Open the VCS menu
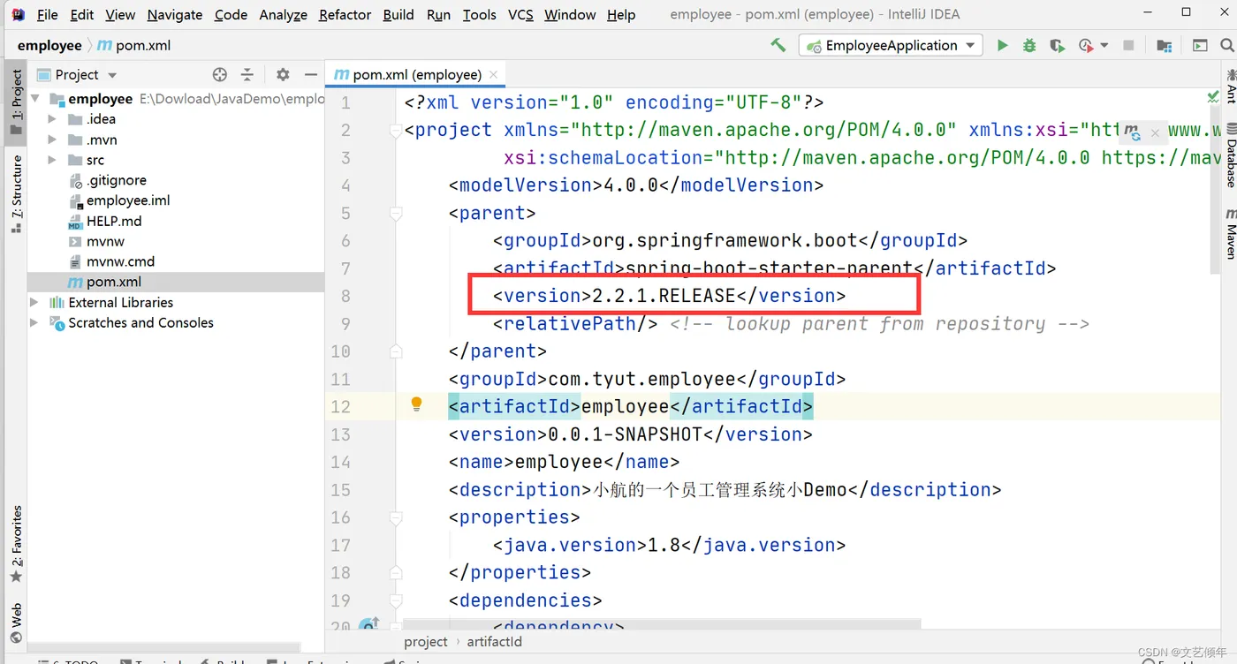1237x664 pixels. click(520, 14)
